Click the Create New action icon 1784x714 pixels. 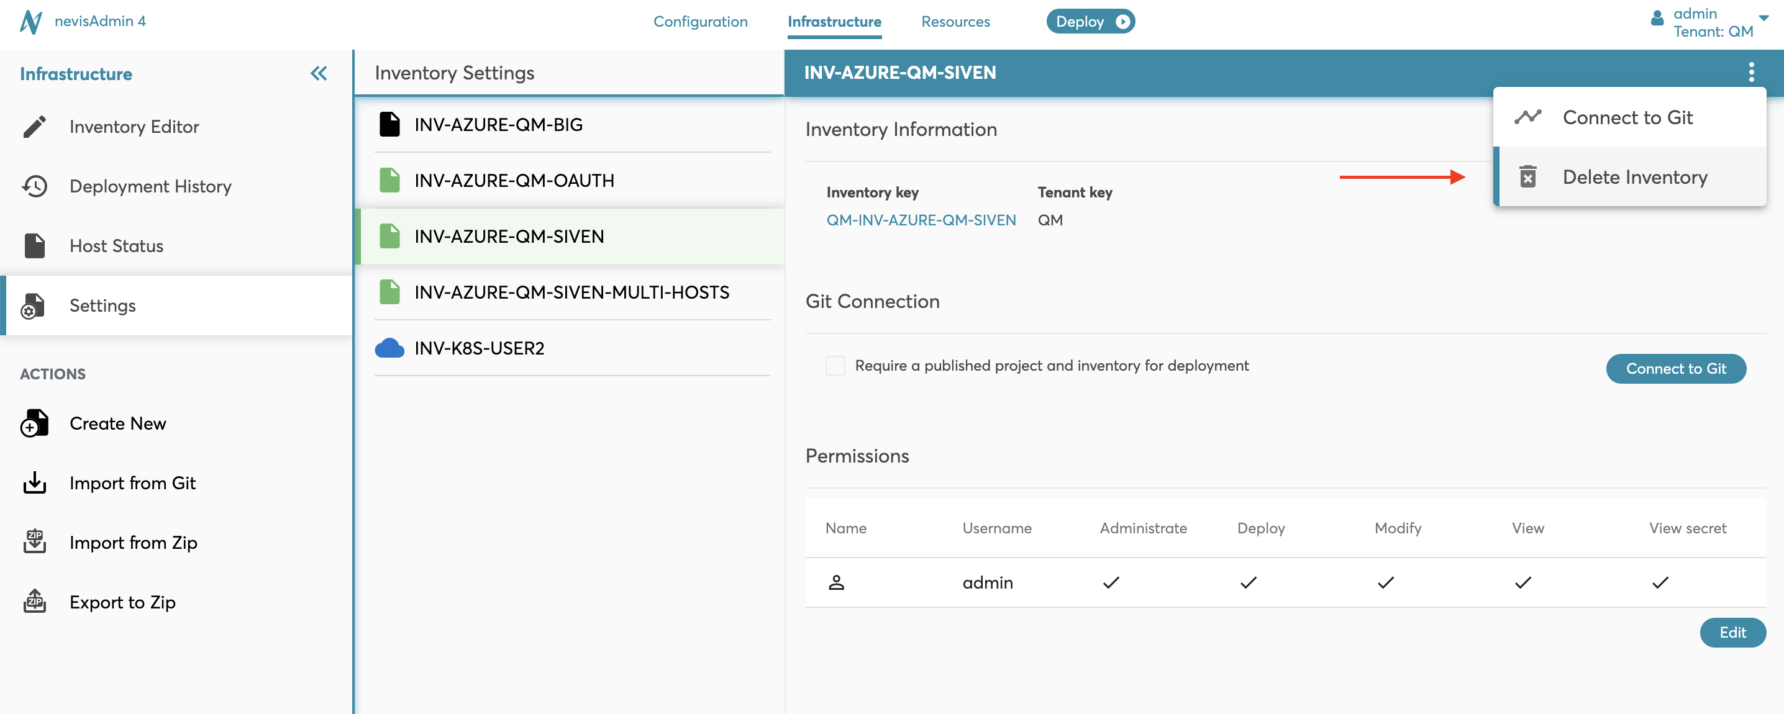[34, 423]
